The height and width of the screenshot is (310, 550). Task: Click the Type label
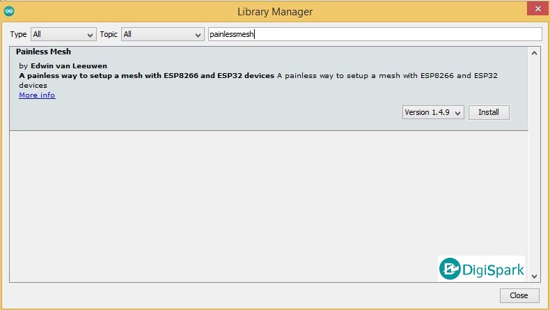pos(18,34)
